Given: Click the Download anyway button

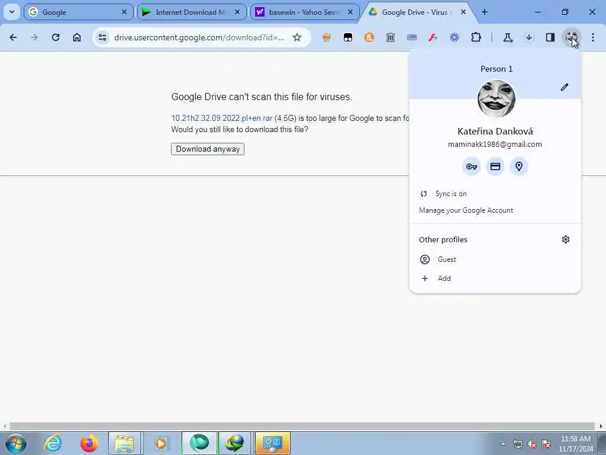Looking at the screenshot, I should 208,149.
